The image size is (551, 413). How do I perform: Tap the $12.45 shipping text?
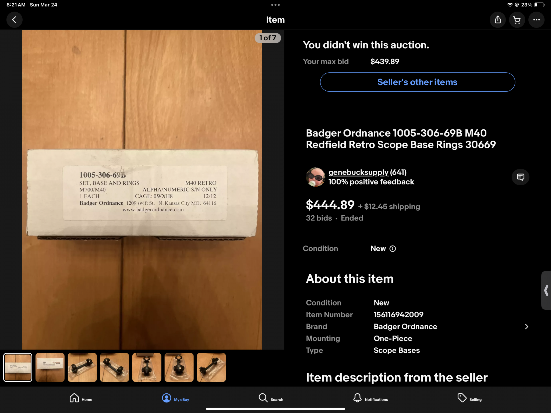389,206
